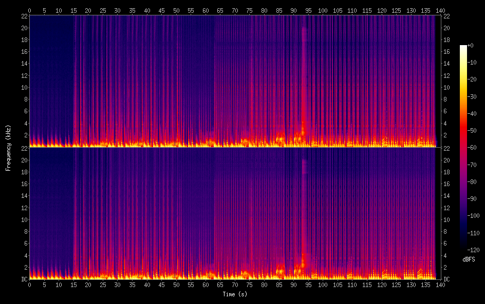Jump to the 140 mark on the bottom time axis
The width and height of the screenshot is (485, 304).
[440, 284]
